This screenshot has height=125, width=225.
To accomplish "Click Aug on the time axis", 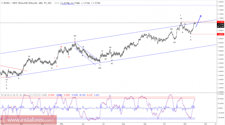I will pos(123,124).
